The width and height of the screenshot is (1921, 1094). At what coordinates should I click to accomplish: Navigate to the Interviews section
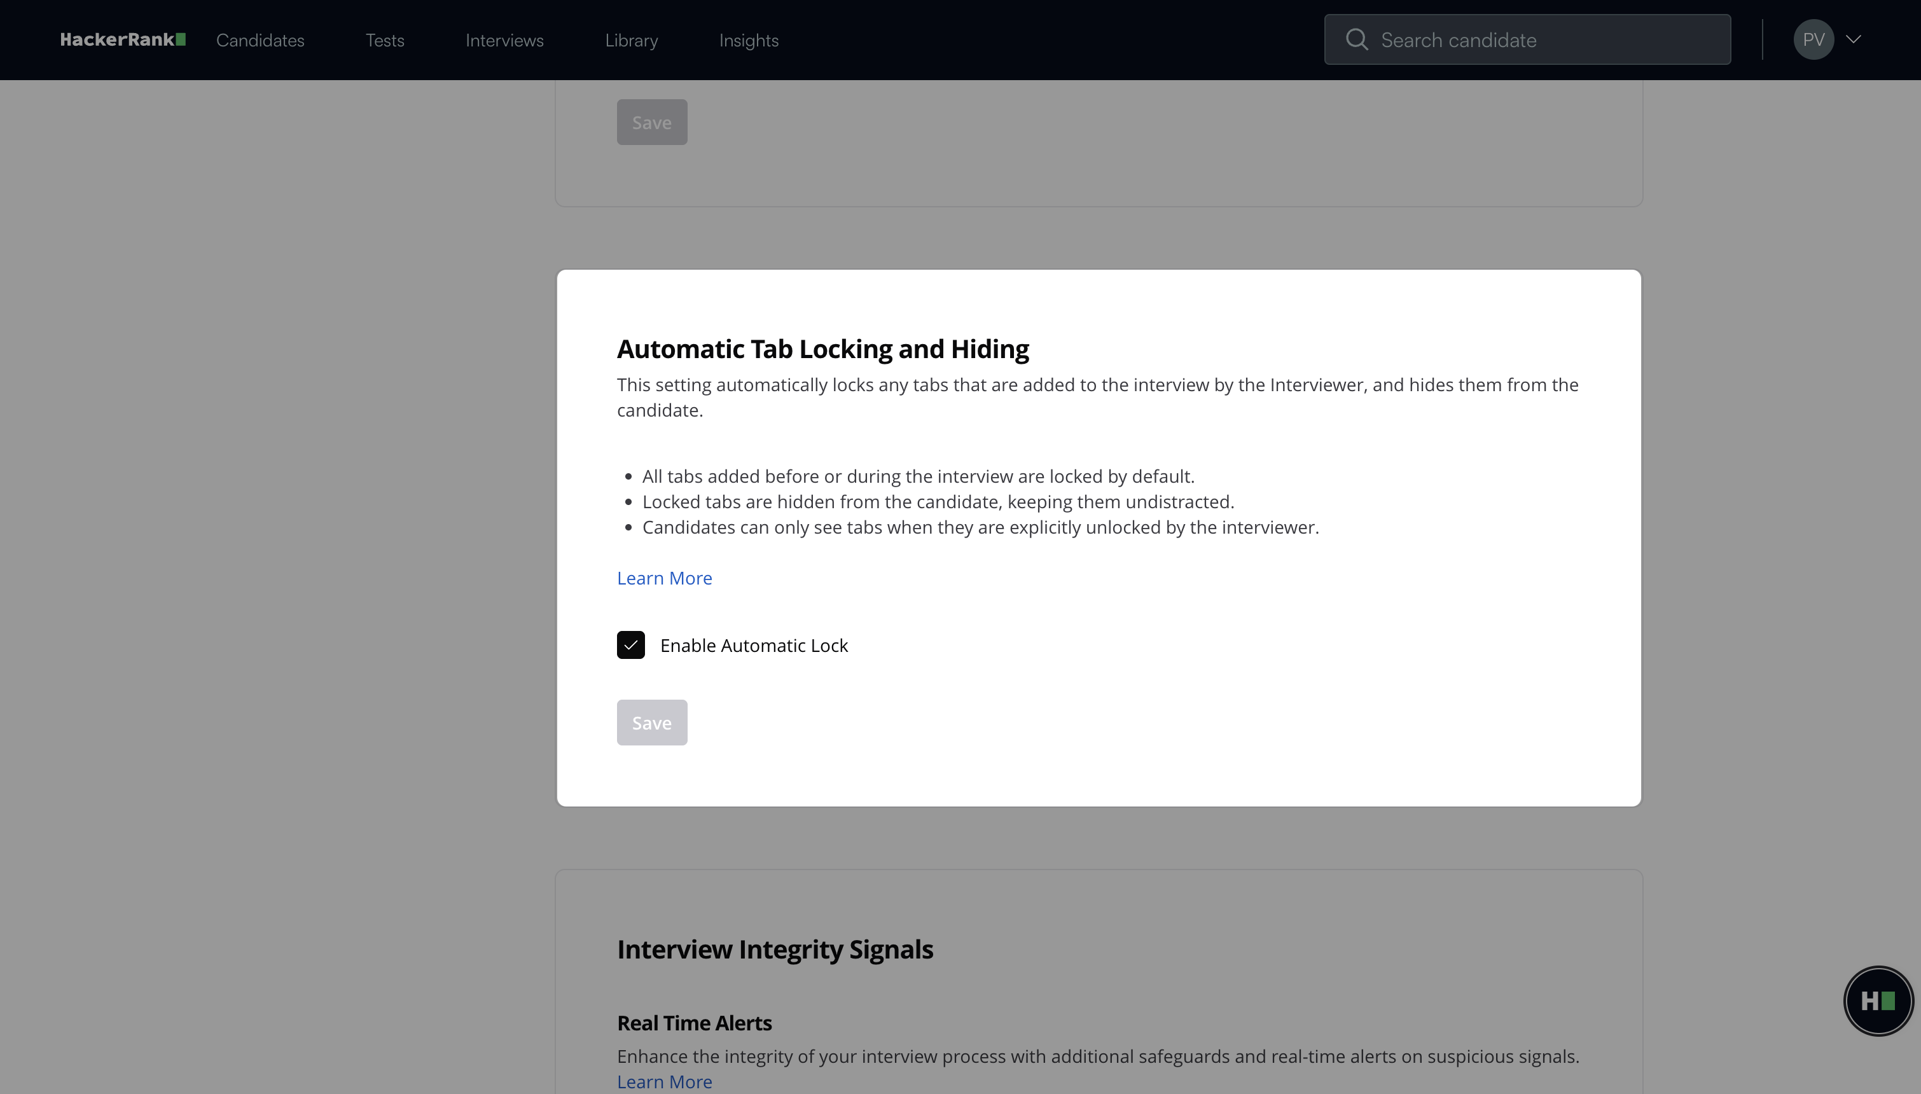pyautogui.click(x=504, y=41)
